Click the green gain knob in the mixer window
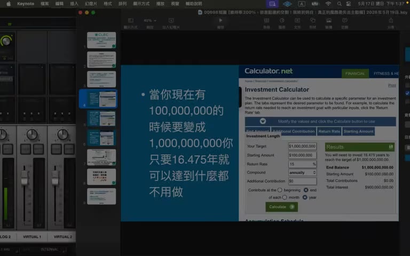410x256 pixels. [x=6, y=41]
